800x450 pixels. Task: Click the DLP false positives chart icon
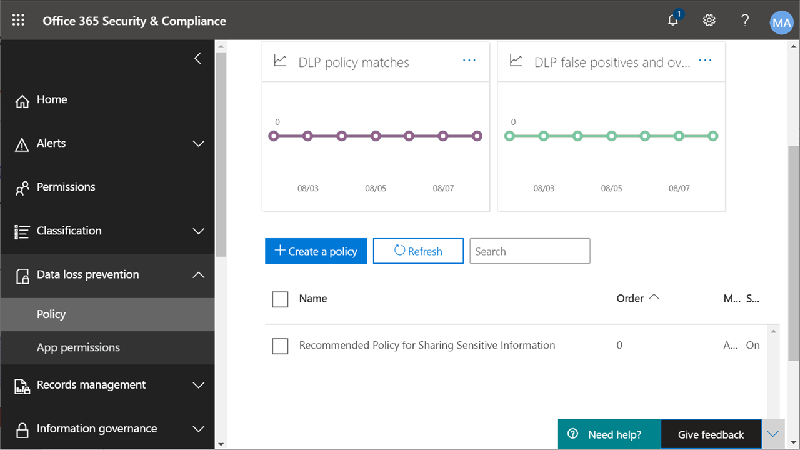(516, 61)
